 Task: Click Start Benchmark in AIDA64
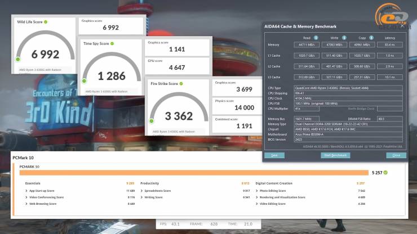tap(335, 155)
